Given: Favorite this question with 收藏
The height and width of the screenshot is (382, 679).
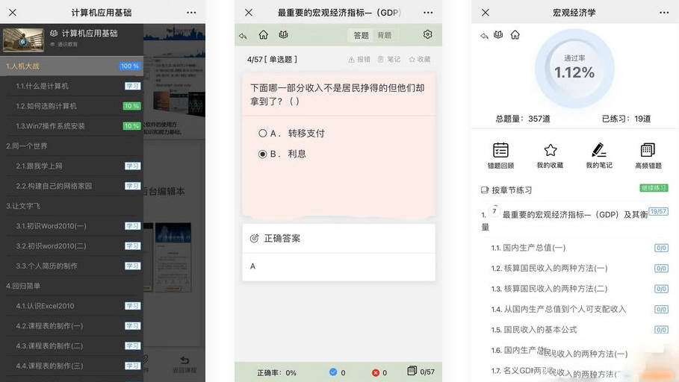Looking at the screenshot, I should 420,59.
